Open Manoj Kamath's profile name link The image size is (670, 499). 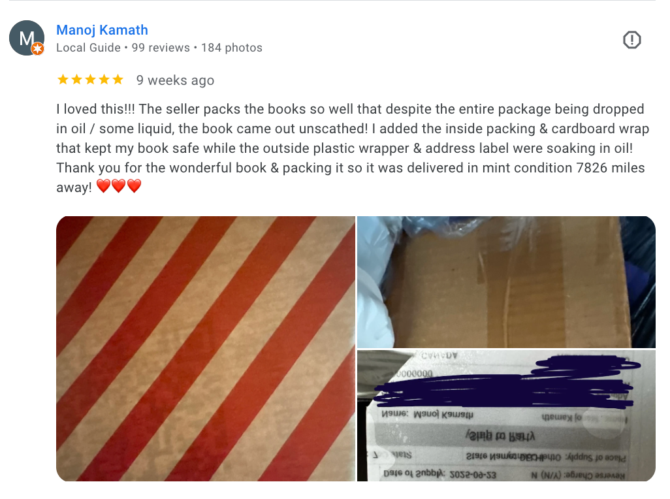[102, 30]
